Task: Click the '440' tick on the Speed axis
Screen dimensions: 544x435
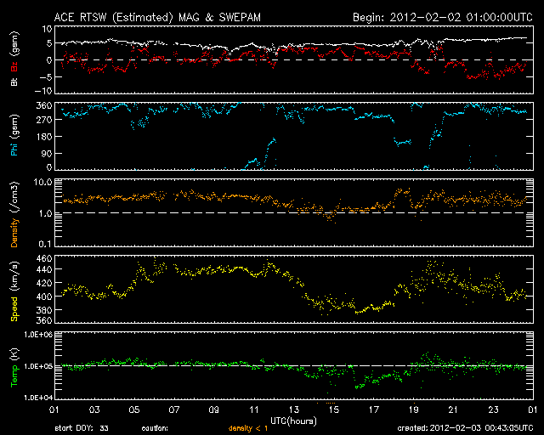Action: [x=44, y=269]
